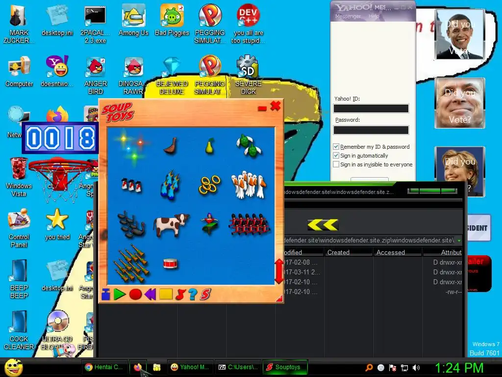Switch to Yahoo! M... taskbar button
502x377 pixels.
tap(190, 367)
